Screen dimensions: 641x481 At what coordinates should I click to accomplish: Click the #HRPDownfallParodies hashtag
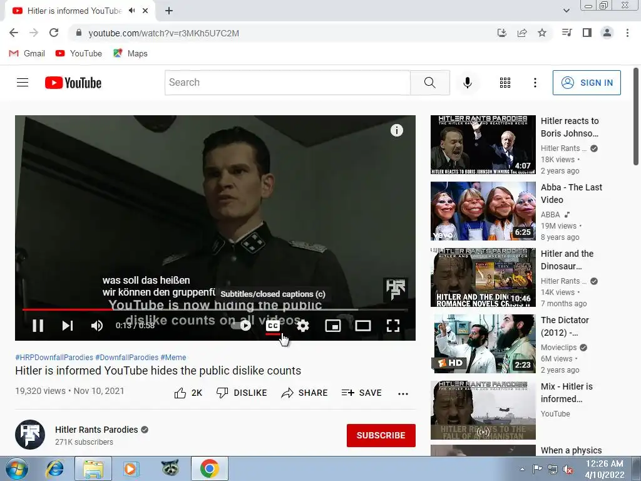pos(54,357)
